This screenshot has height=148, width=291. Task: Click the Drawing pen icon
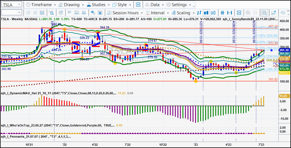(61, 5)
